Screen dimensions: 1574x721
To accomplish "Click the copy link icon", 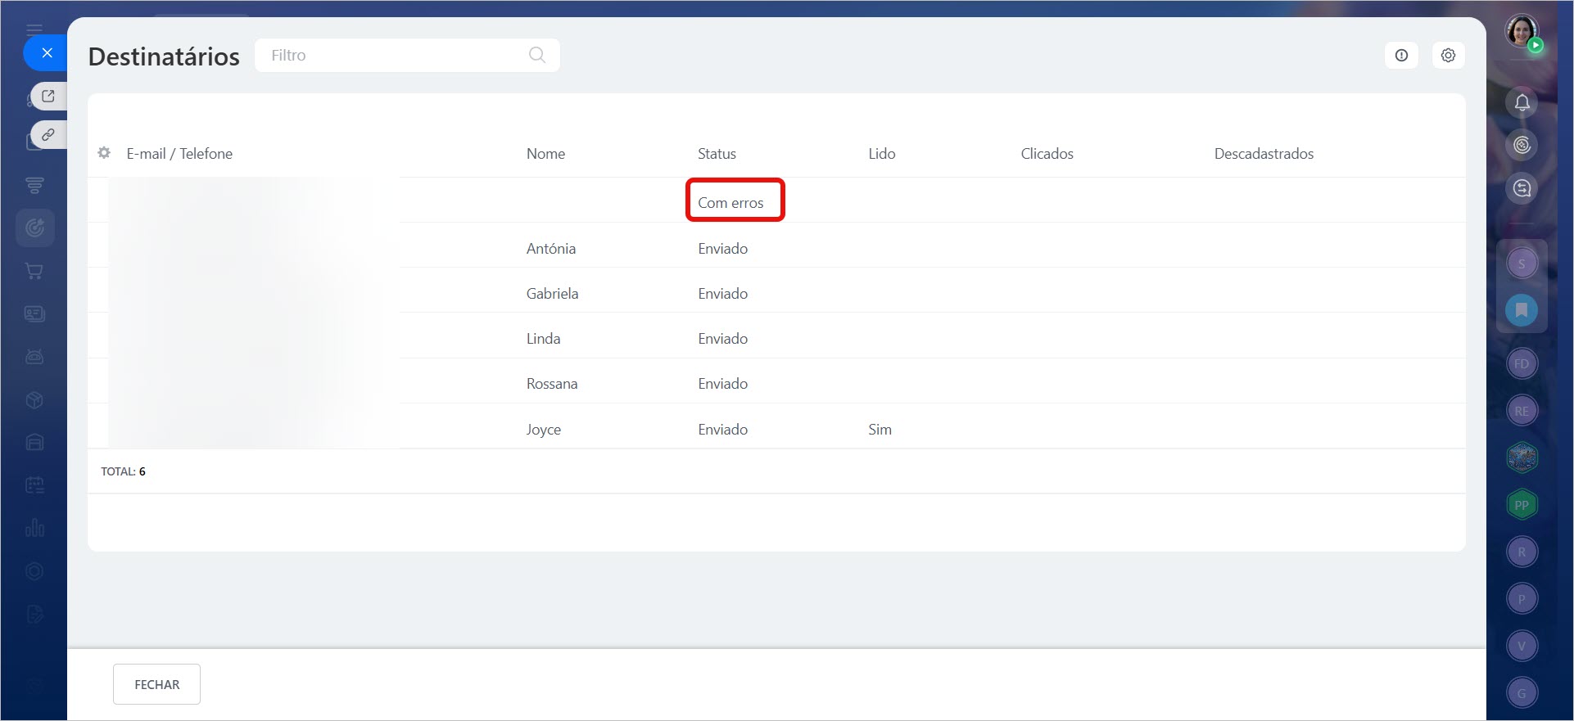I will [x=48, y=134].
